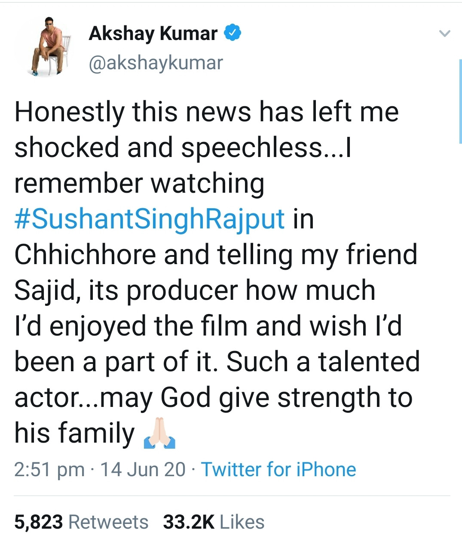This screenshot has height=542, width=462.
Task: Click the blue verified badge
Action: pos(233,33)
